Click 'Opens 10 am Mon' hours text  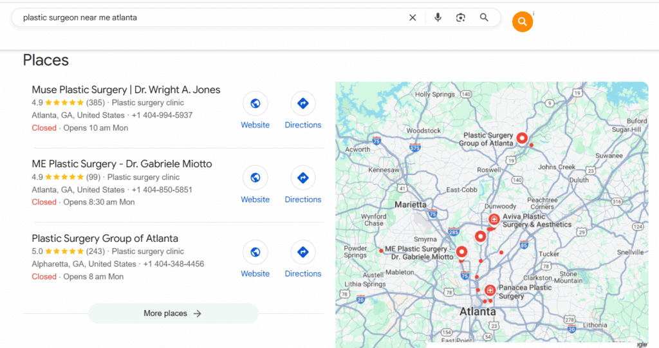coord(96,128)
